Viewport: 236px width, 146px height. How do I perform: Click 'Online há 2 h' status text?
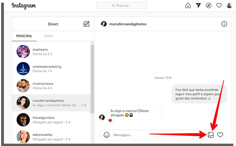pyautogui.click(x=42, y=54)
